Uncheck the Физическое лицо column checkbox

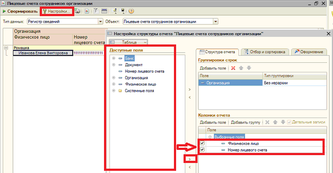202,143
